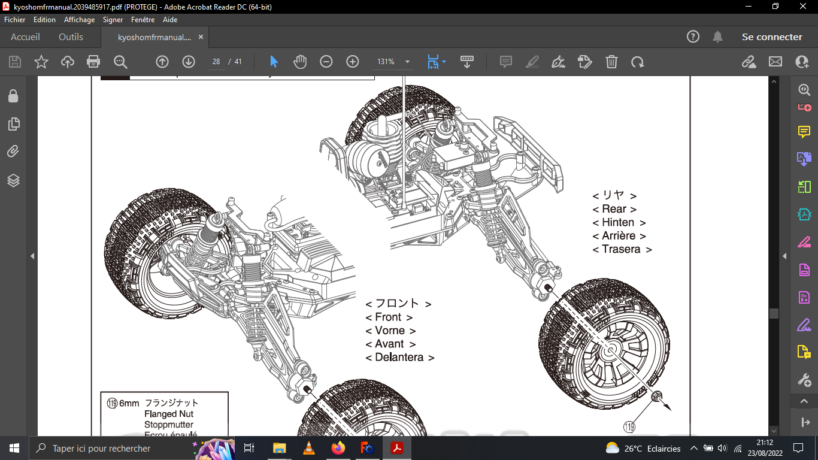Go to next page arrow

(189, 62)
